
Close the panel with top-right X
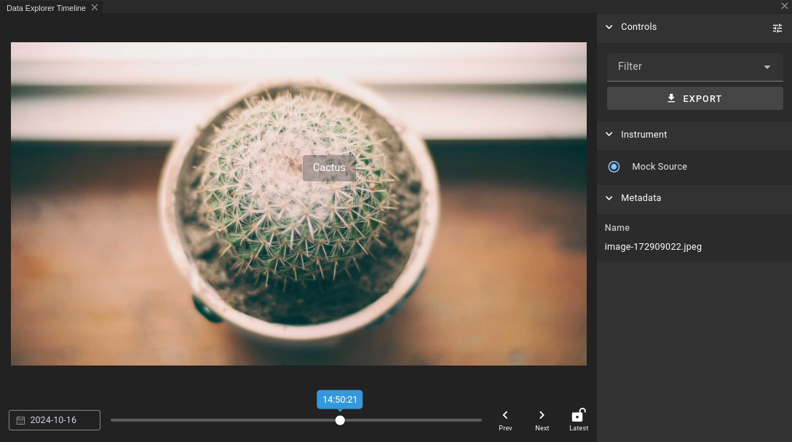point(785,6)
